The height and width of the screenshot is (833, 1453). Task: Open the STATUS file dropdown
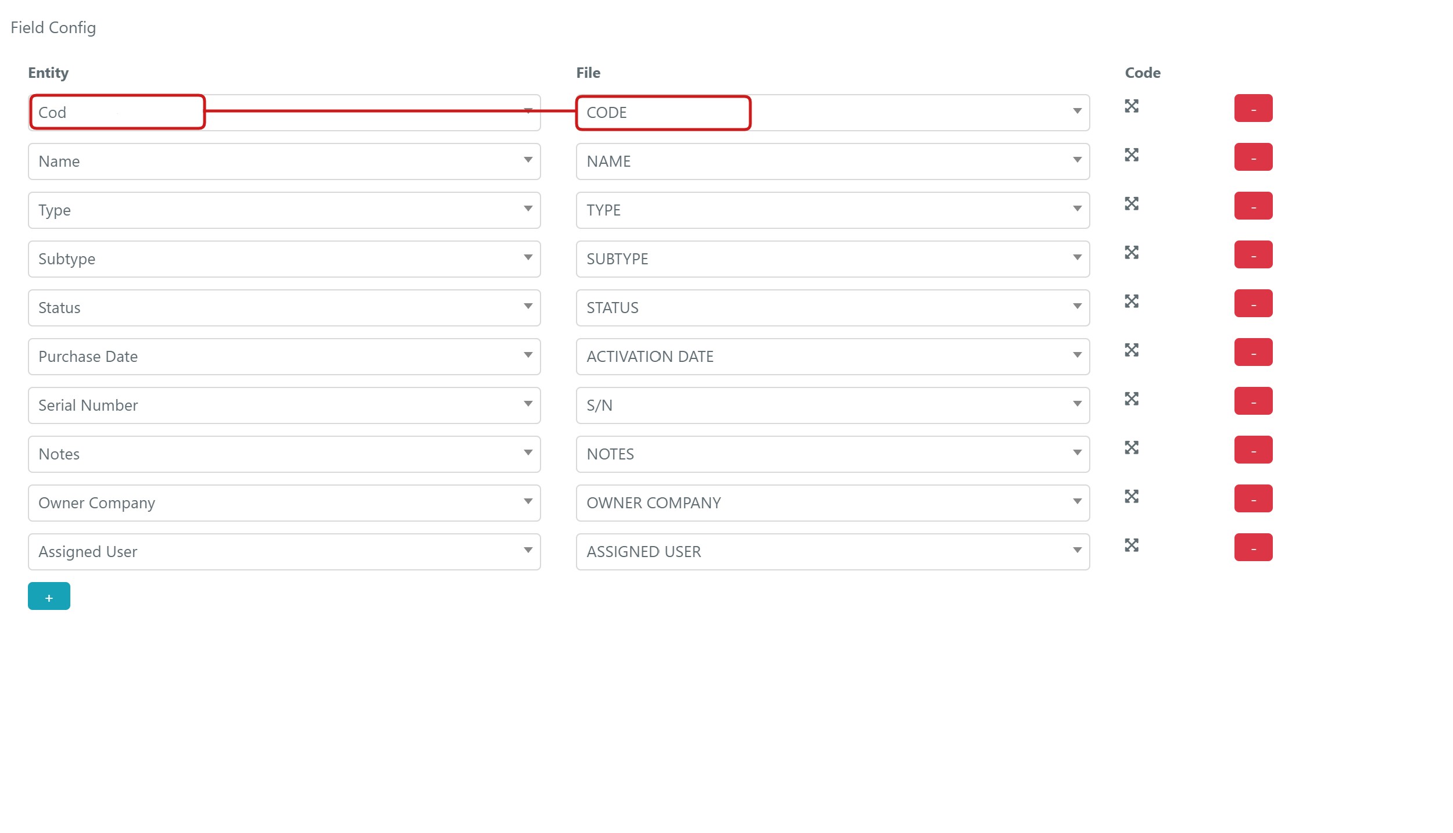point(832,308)
